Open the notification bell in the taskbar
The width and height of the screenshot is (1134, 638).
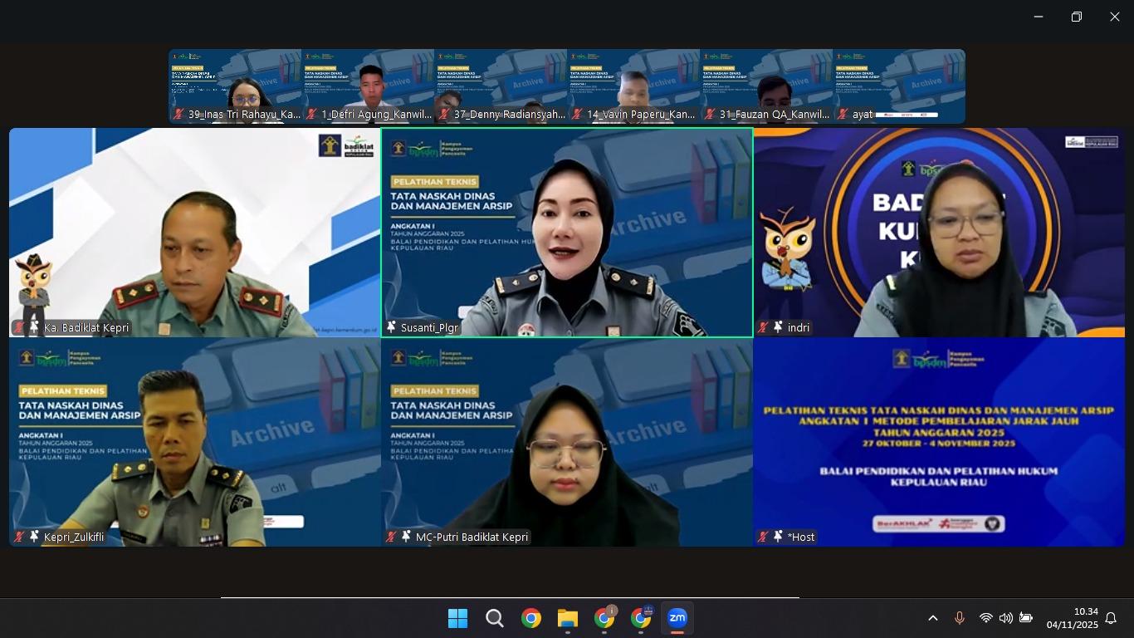1111,618
